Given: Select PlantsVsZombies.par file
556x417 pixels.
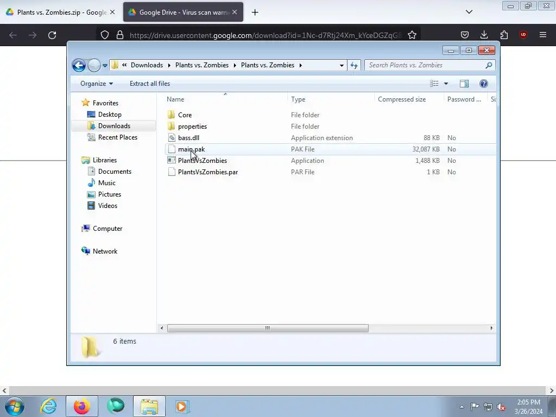Looking at the screenshot, I should tap(208, 172).
